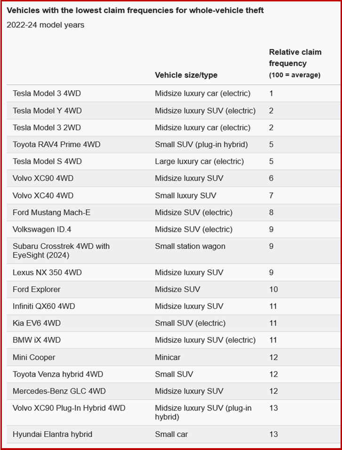Click the Tesla Model 3 4WD row
342x450 pixels.
point(47,94)
